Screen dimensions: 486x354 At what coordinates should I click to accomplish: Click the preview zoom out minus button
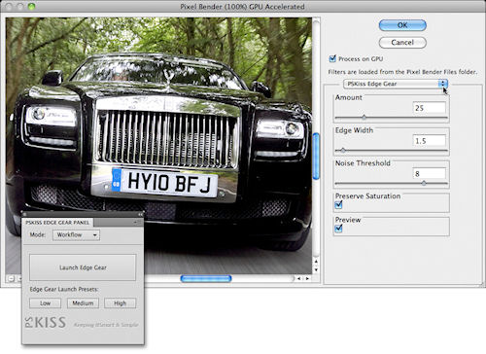point(11,279)
